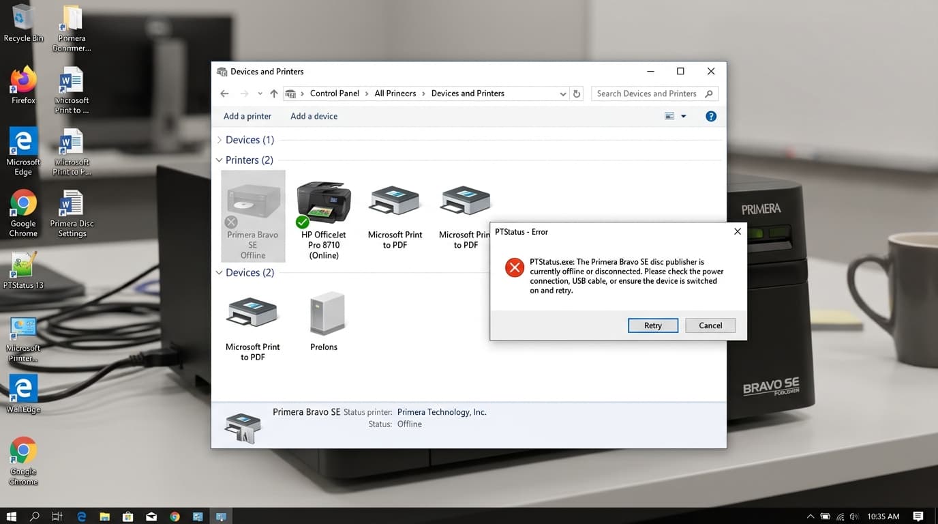Viewport: 938px width, 524px height.
Task: Click the Primera Bravo SE details pane icon
Action: pyautogui.click(x=243, y=427)
